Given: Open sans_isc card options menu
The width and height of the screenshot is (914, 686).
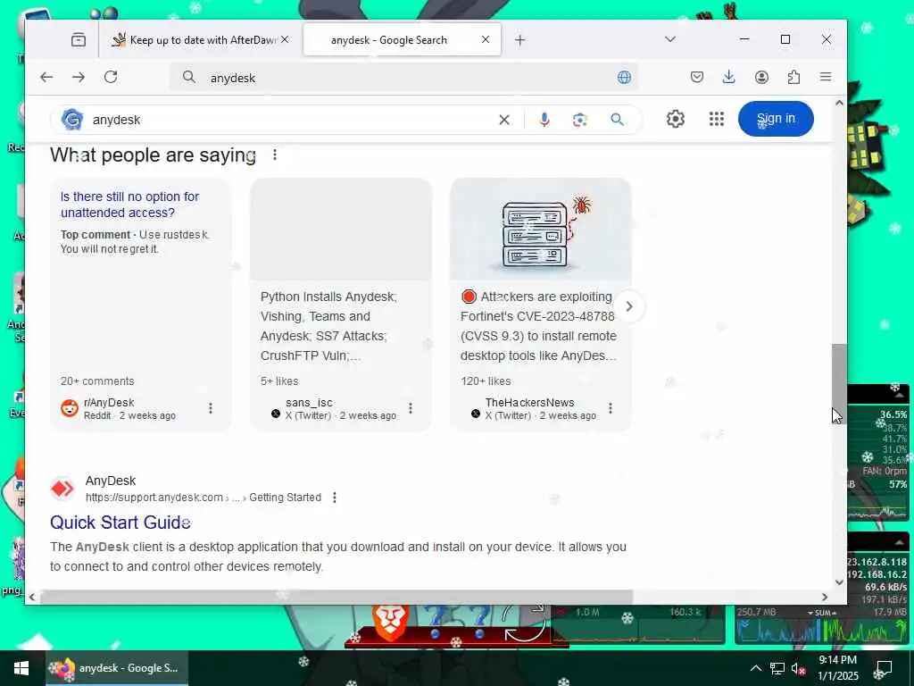Looking at the screenshot, I should click(x=411, y=408).
